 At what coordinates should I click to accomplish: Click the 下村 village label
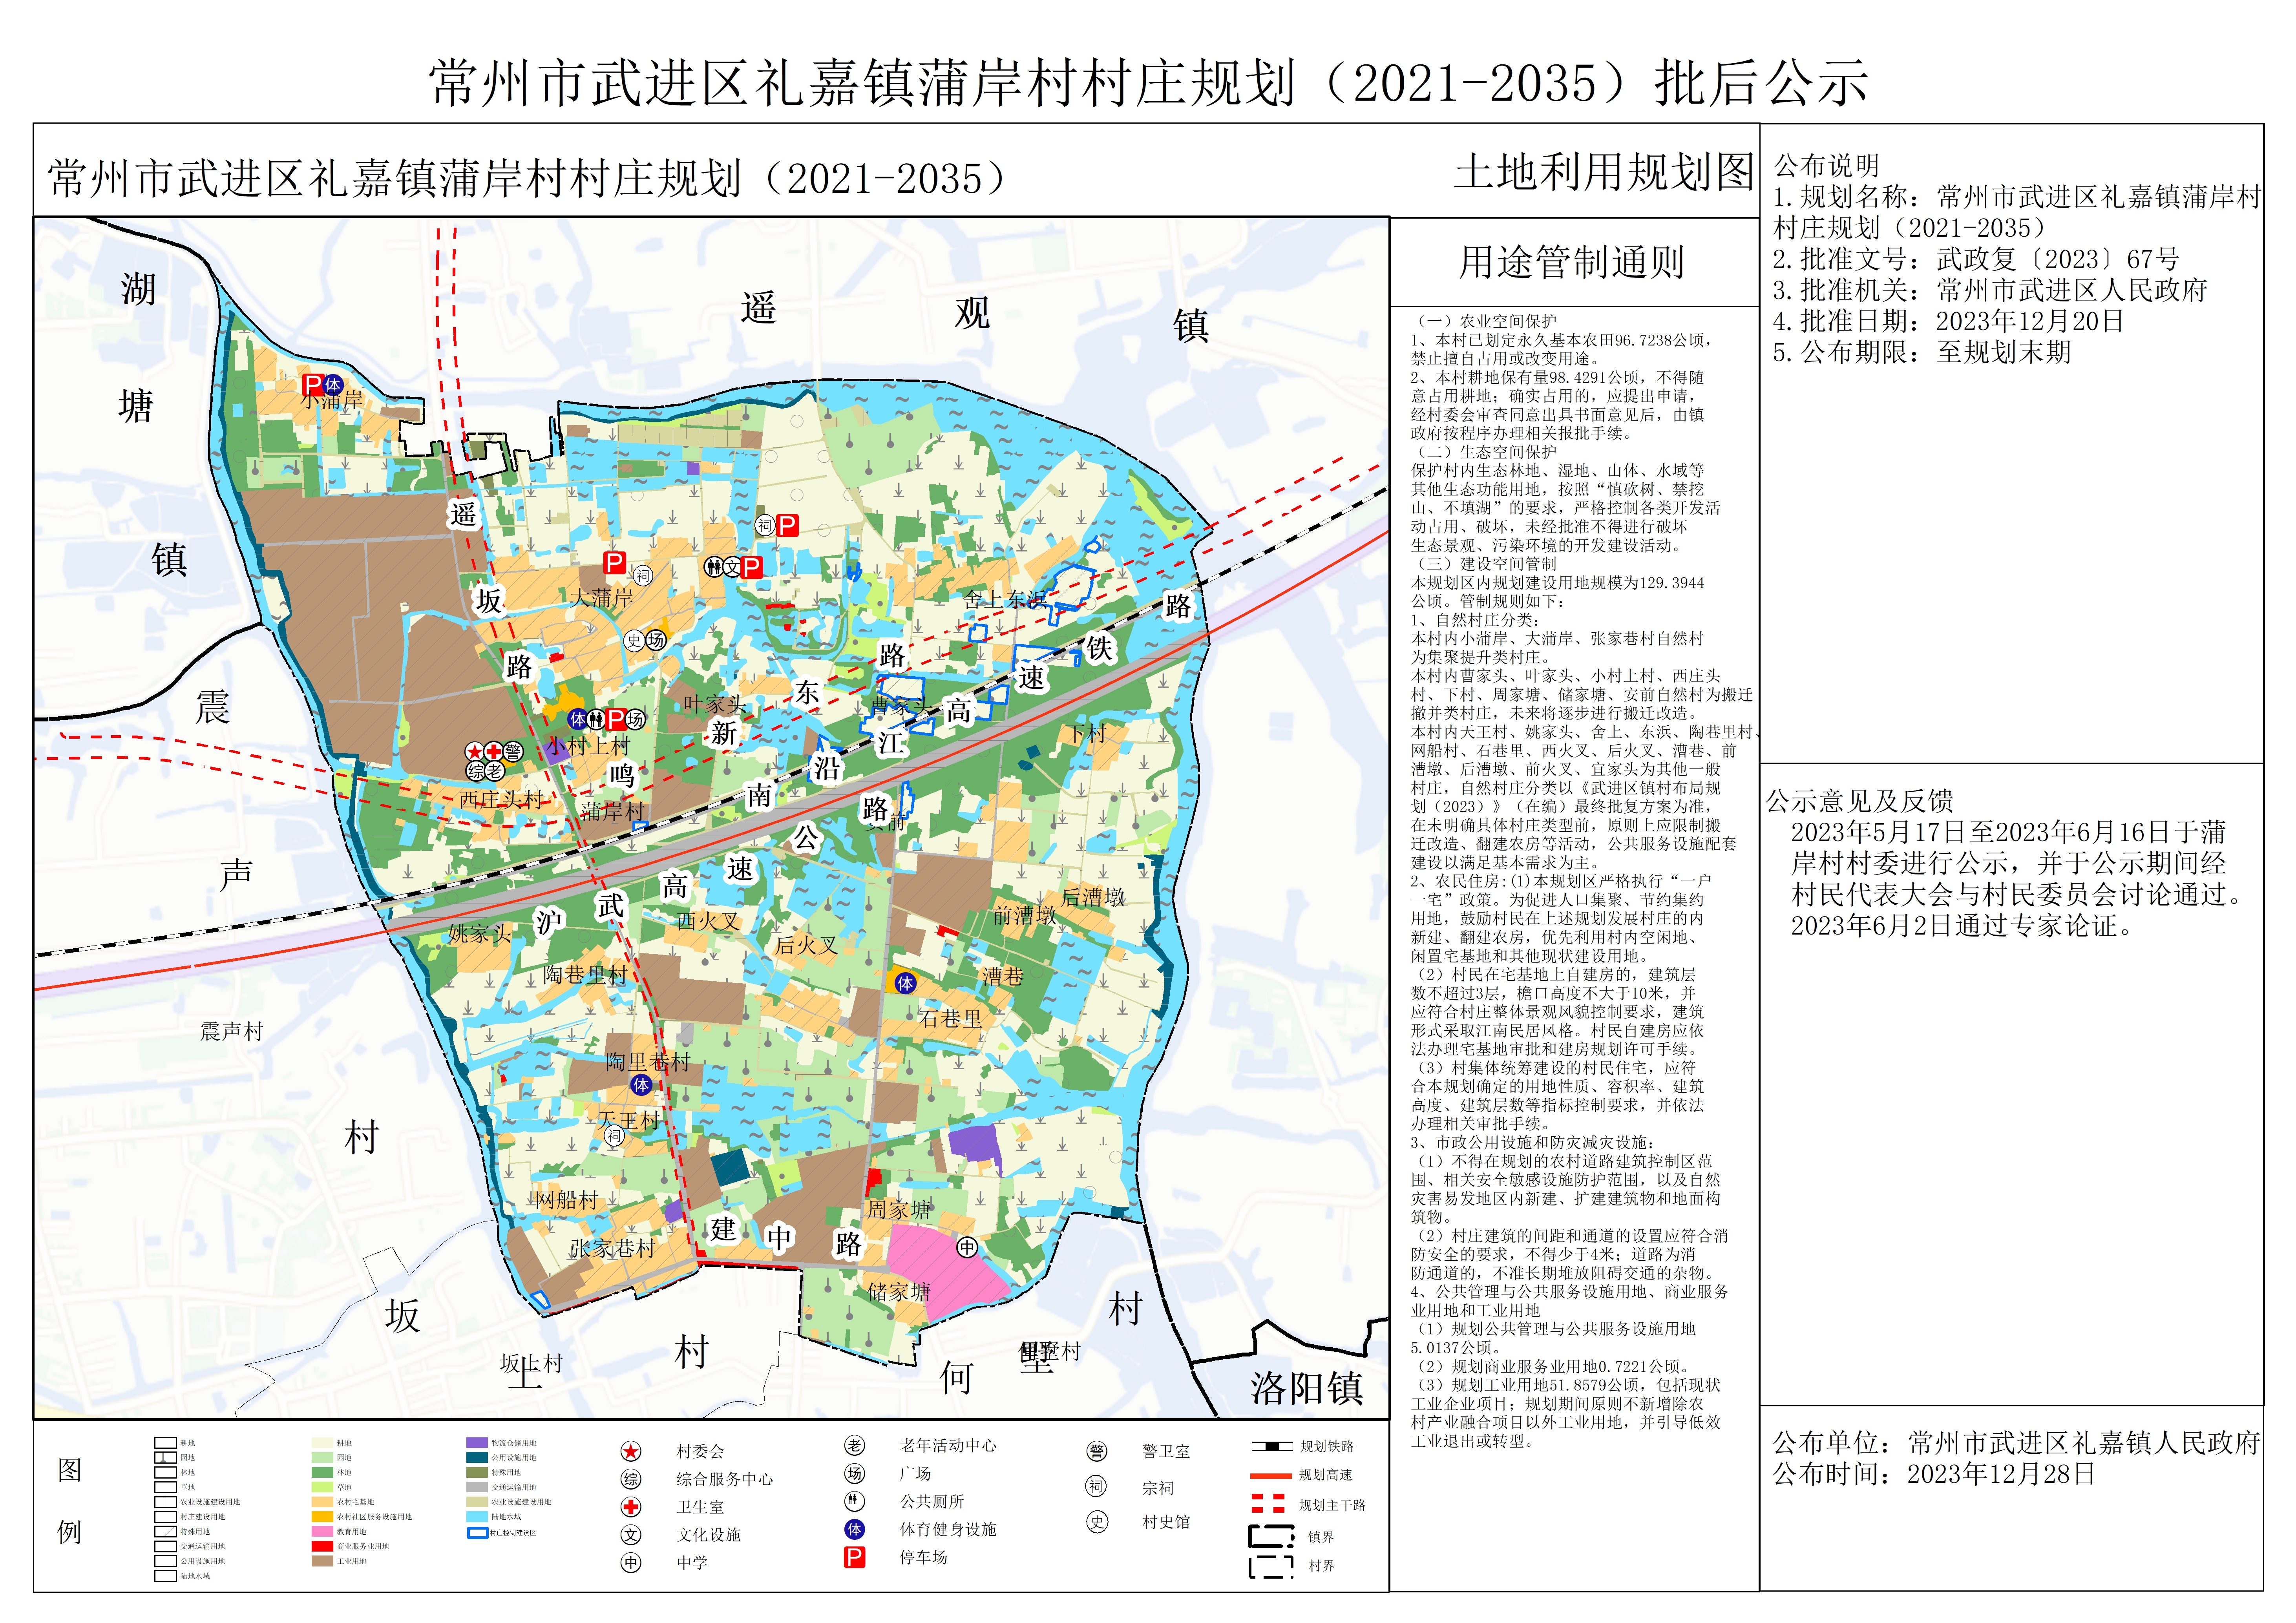1087,733
